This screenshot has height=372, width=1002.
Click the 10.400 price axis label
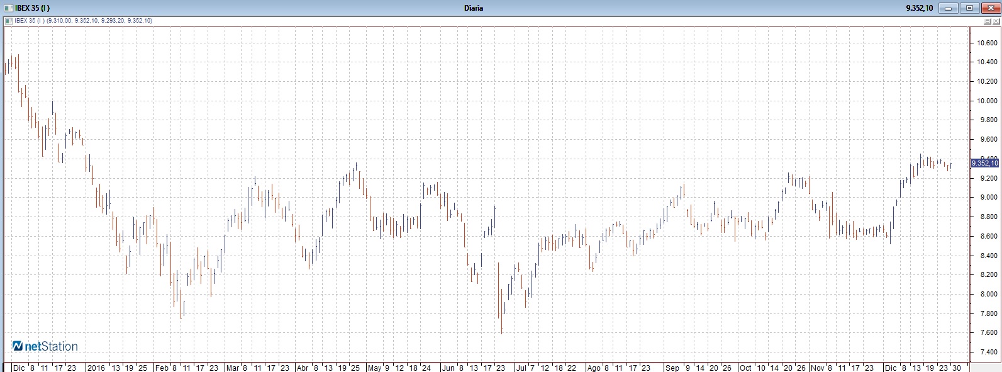pyautogui.click(x=988, y=62)
